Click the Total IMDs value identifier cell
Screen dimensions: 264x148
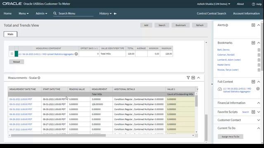pos(113,54)
